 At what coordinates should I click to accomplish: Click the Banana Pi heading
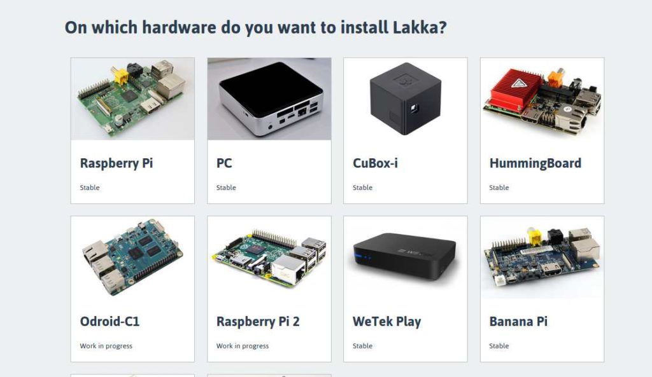(x=518, y=321)
